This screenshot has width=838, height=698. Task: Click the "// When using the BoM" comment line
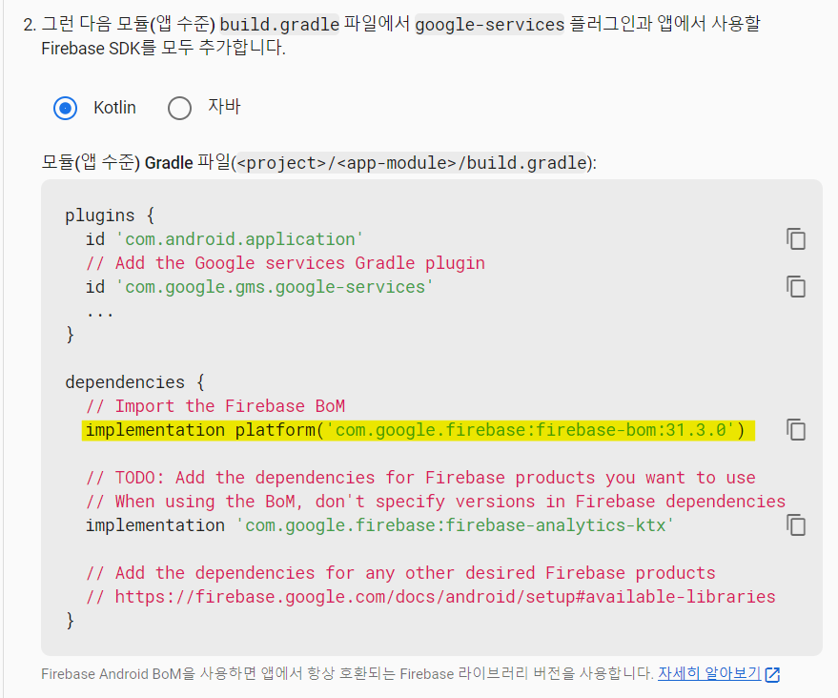tap(436, 502)
